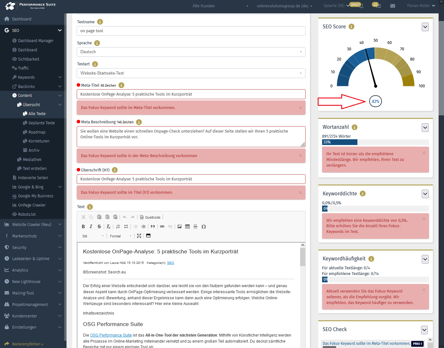Increase indent in editor
This screenshot has width=444, height=348.
[144, 227]
